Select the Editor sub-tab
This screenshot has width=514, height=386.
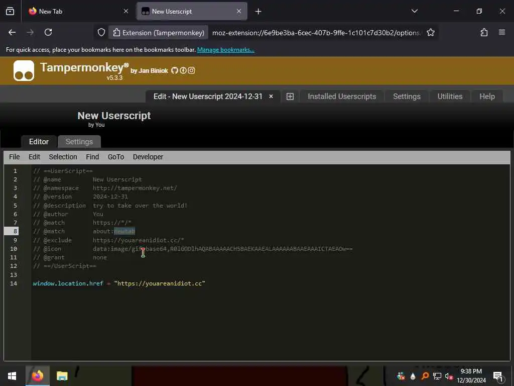pyautogui.click(x=39, y=142)
